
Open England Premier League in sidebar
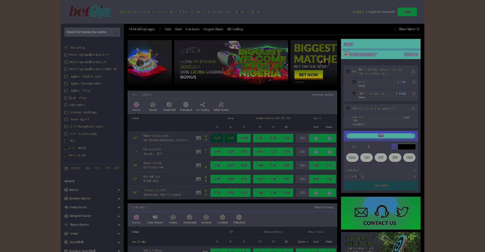pyautogui.click(x=85, y=77)
